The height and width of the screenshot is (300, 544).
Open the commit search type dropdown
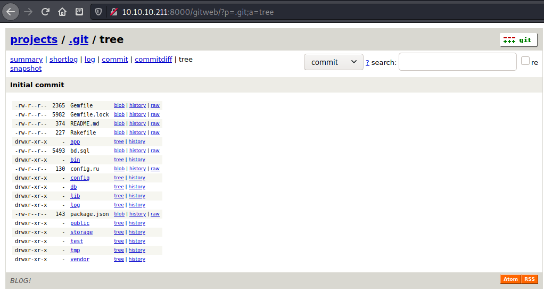(x=333, y=62)
